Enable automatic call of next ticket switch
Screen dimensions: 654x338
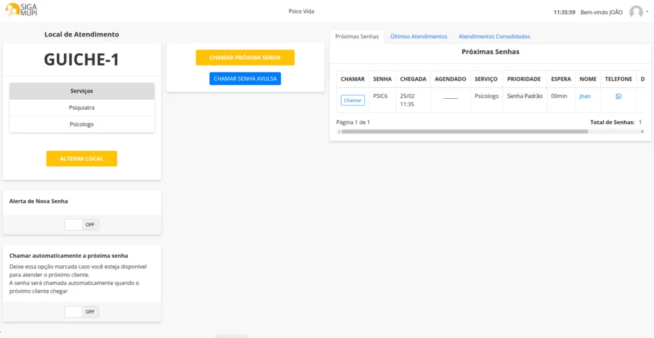point(82,312)
